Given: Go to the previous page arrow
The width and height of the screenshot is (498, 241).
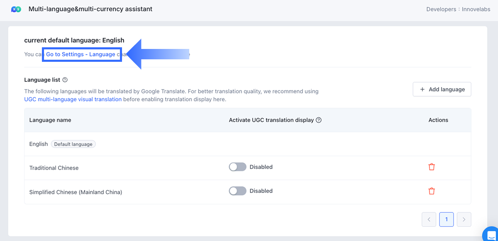Looking at the screenshot, I should pos(429,219).
